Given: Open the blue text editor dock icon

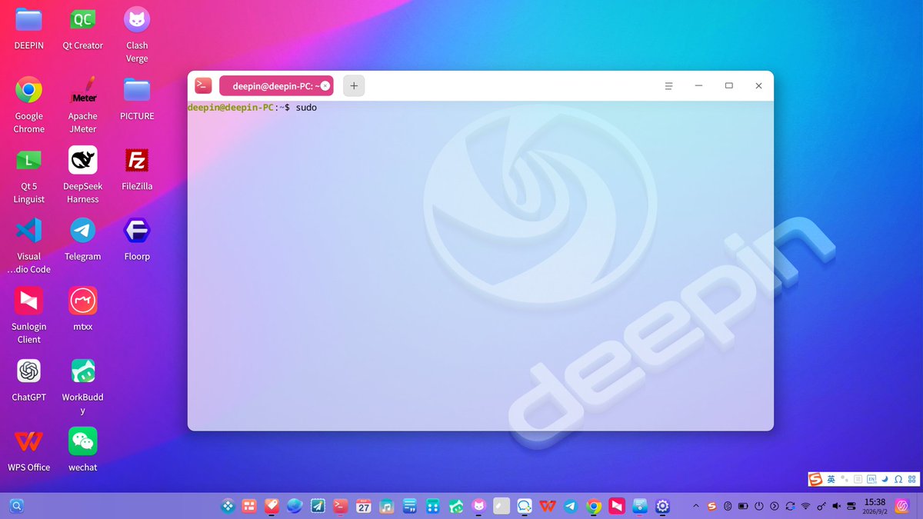Looking at the screenshot, I should pos(410,506).
